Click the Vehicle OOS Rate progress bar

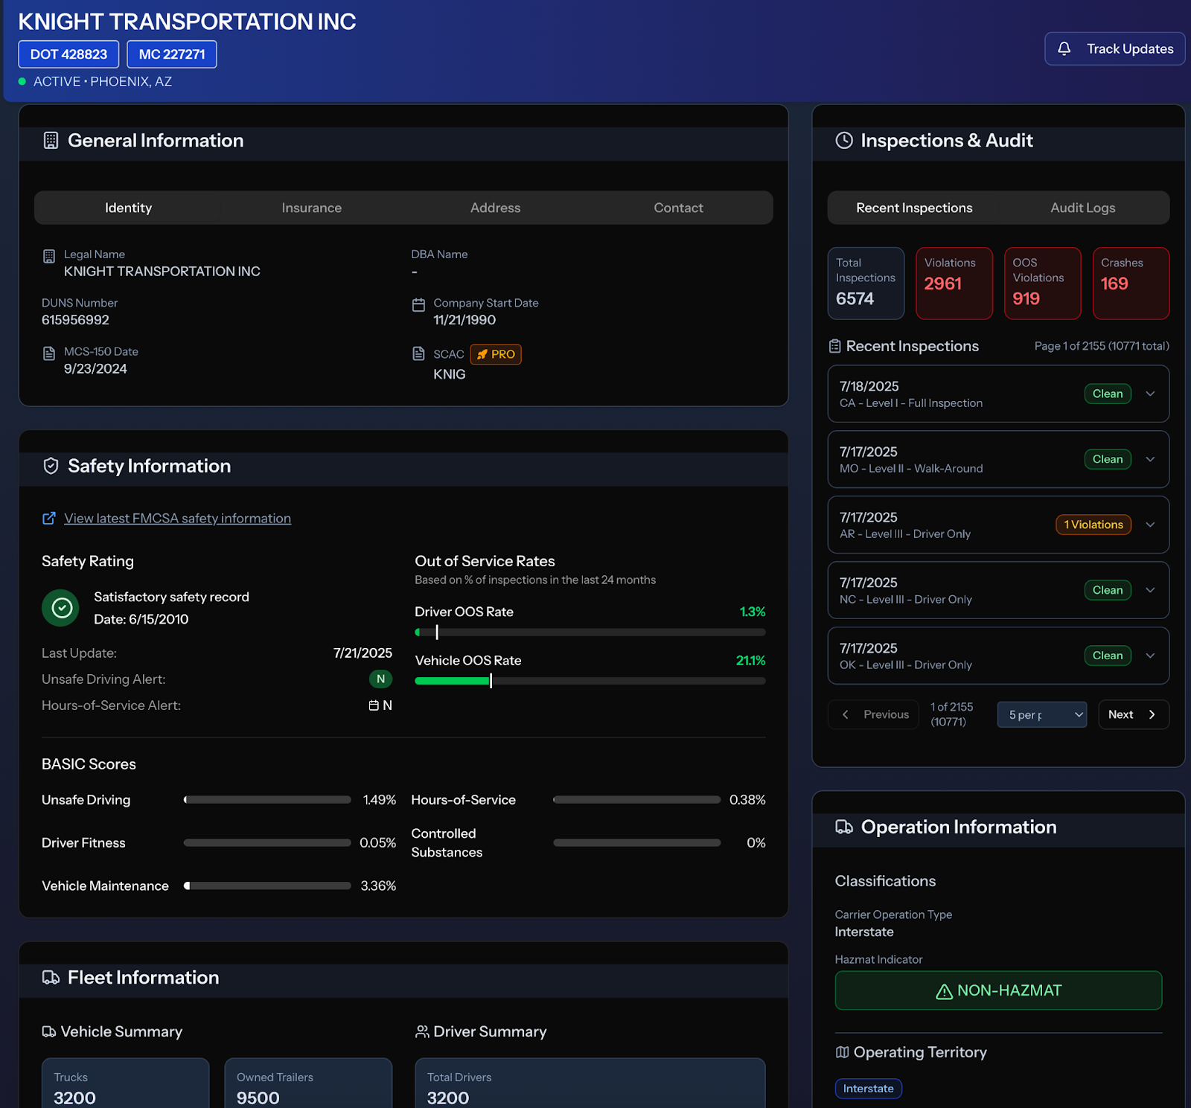590,681
